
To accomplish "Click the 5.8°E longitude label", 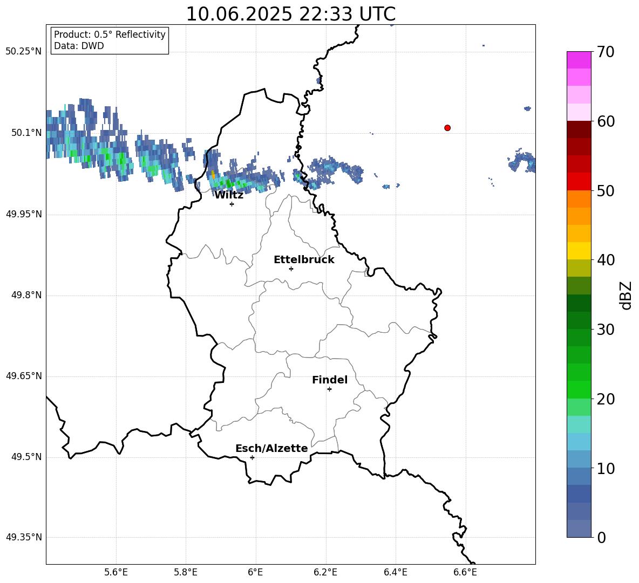I will tap(186, 573).
